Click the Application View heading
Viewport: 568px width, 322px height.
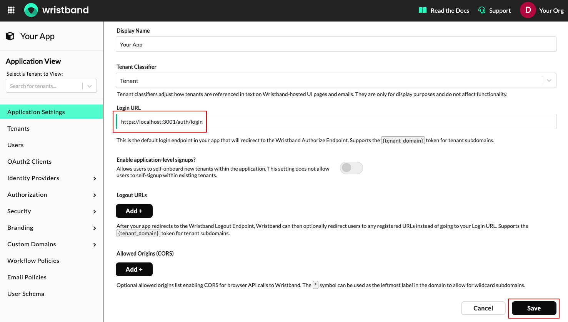(x=33, y=61)
